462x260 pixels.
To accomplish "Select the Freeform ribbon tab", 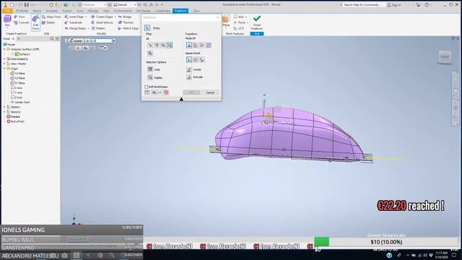I will click(180, 11).
